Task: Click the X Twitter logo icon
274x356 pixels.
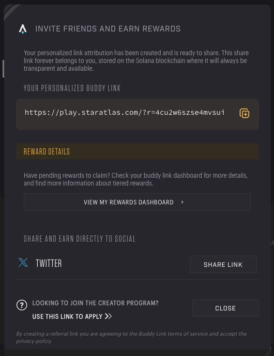Action: tap(23, 263)
